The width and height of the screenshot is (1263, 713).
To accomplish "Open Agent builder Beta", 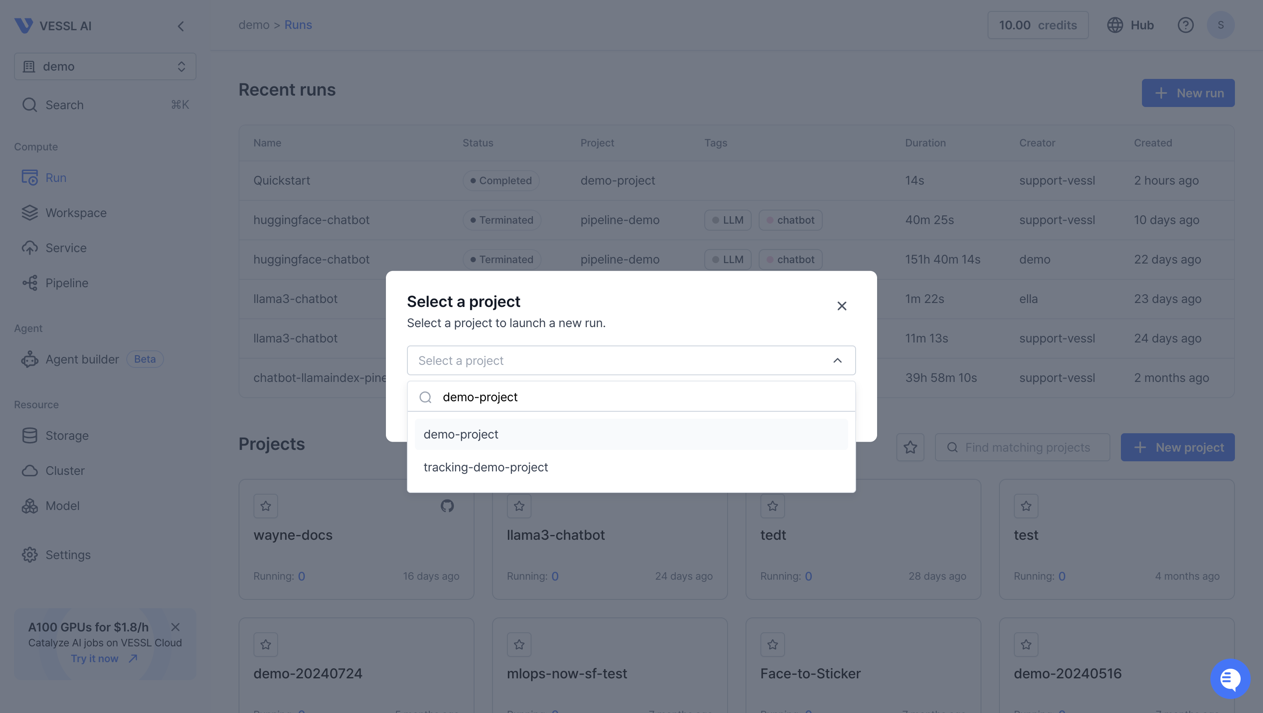I will pyautogui.click(x=105, y=359).
